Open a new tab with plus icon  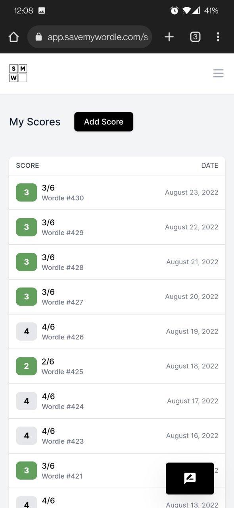[x=169, y=37]
